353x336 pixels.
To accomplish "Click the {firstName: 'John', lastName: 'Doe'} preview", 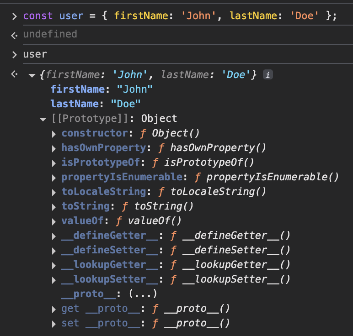I will [x=148, y=74].
